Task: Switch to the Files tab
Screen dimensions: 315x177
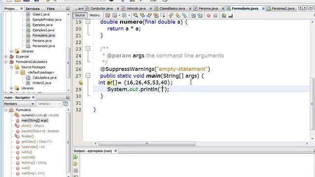Action: [51, 9]
